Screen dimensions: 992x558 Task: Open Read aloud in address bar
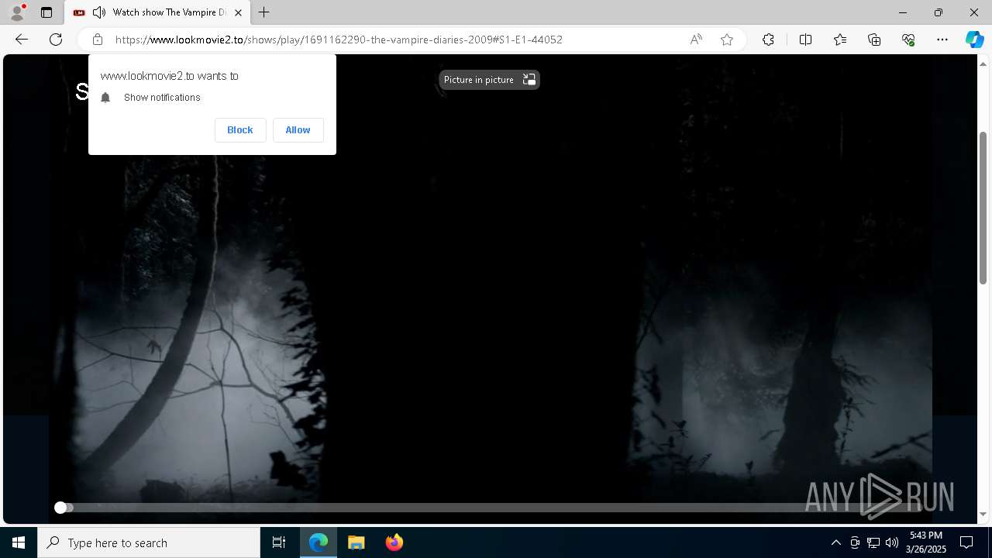[696, 40]
